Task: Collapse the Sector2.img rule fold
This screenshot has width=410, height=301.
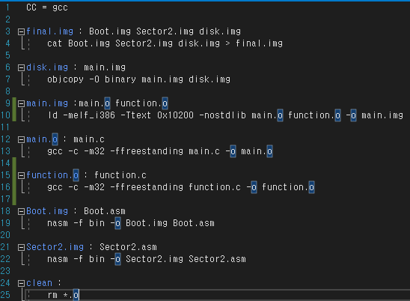Action: tap(21, 247)
